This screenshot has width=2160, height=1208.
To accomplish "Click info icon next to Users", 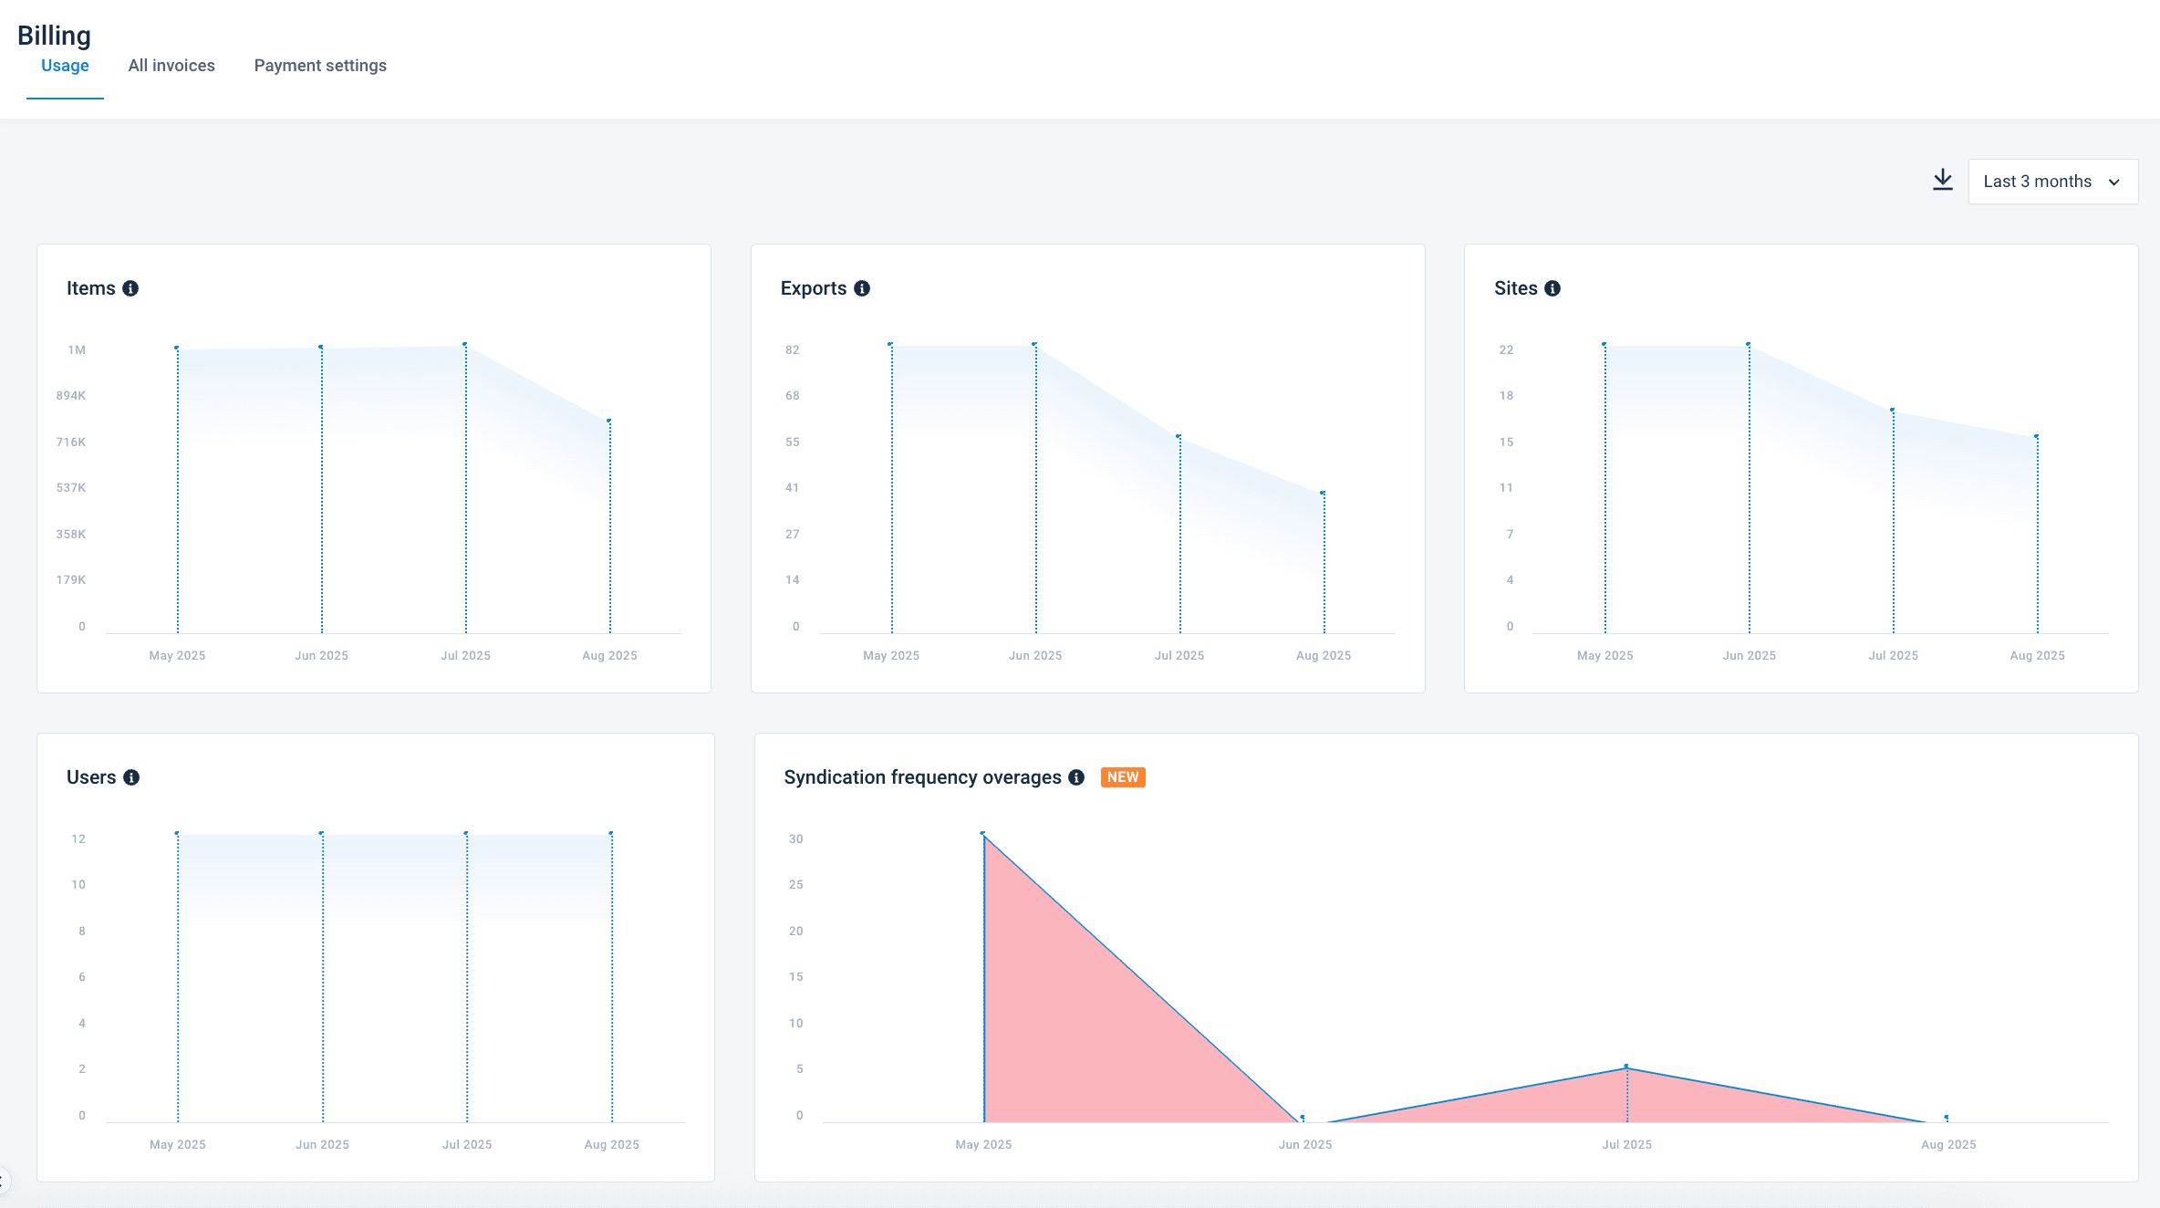I will [131, 777].
